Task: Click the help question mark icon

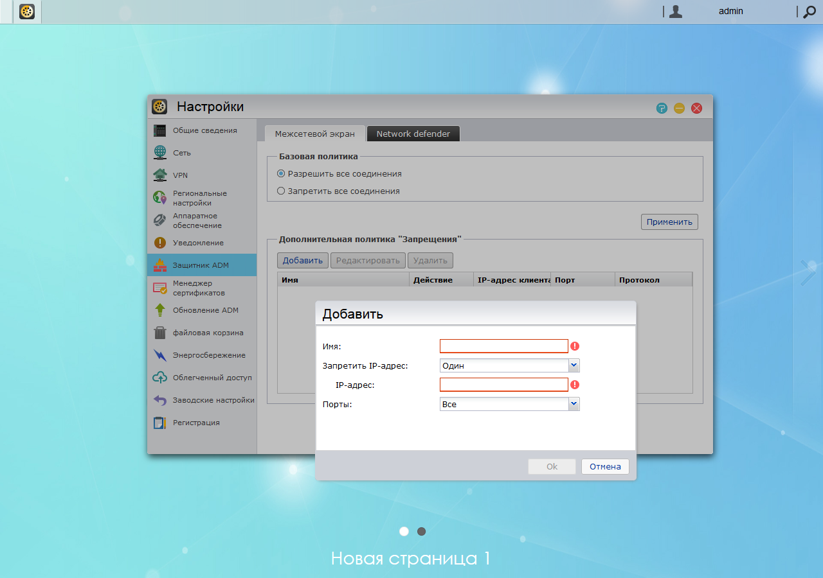Action: 662,108
